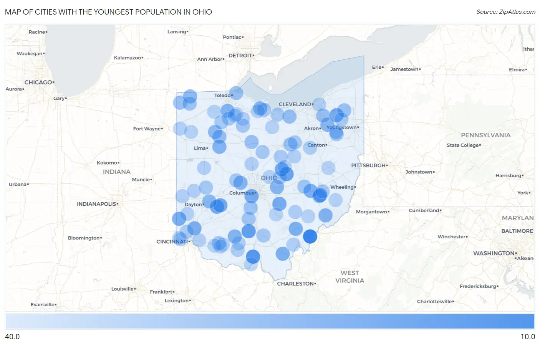The image size is (540, 345).
Task: Click the bubble below the Youngstown label
Action: [336, 133]
